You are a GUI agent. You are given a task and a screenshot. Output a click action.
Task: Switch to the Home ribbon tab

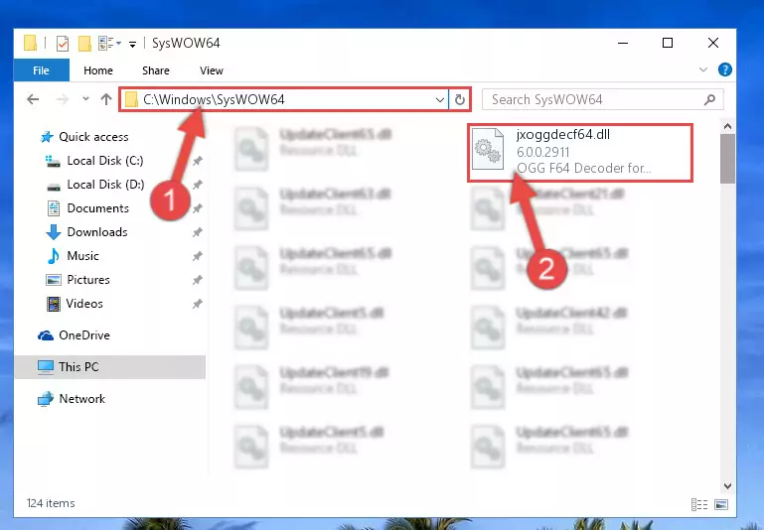click(x=98, y=70)
